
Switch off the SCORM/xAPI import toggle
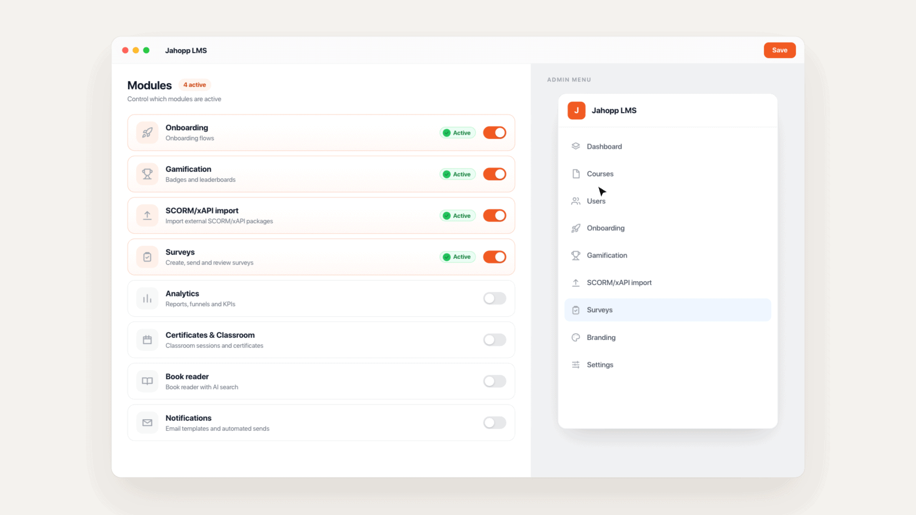[494, 216]
